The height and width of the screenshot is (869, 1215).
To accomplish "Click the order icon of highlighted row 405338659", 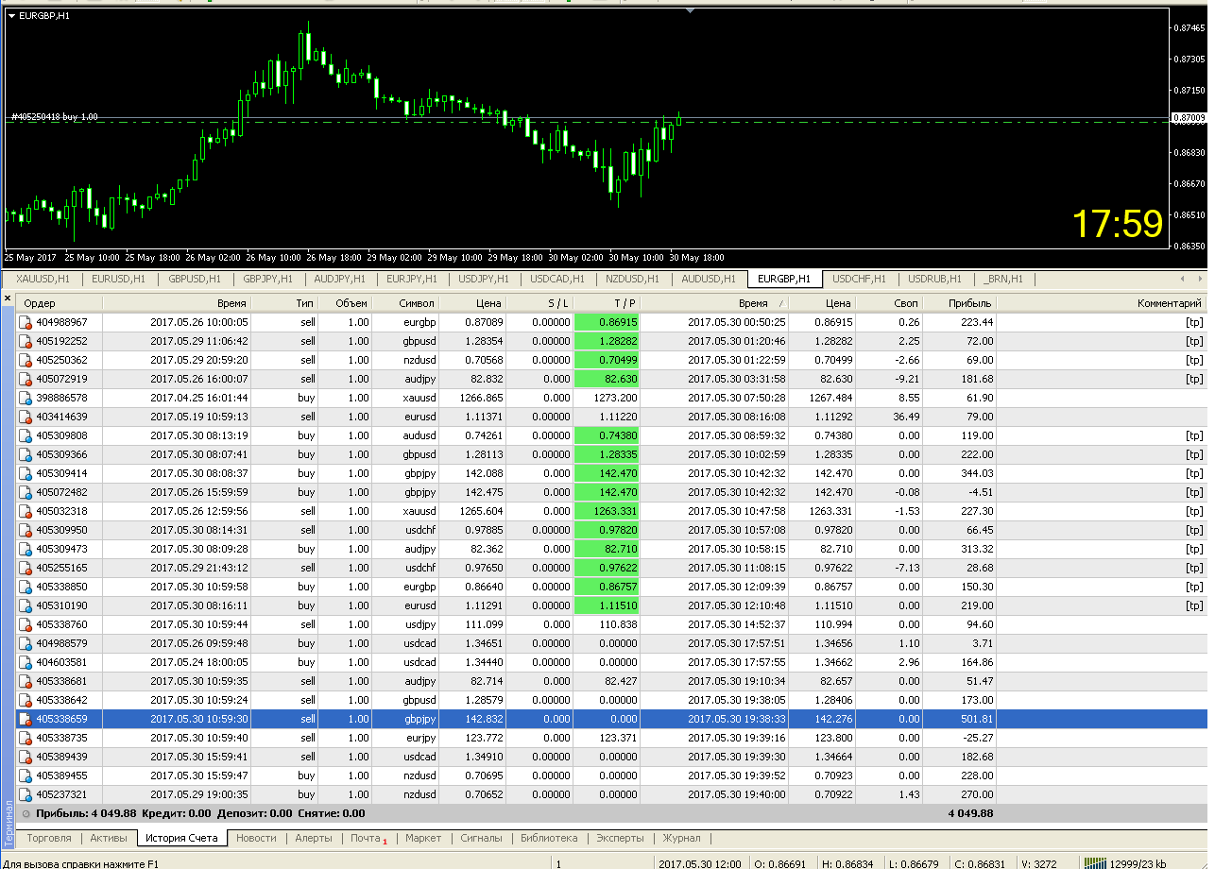I will (26, 719).
